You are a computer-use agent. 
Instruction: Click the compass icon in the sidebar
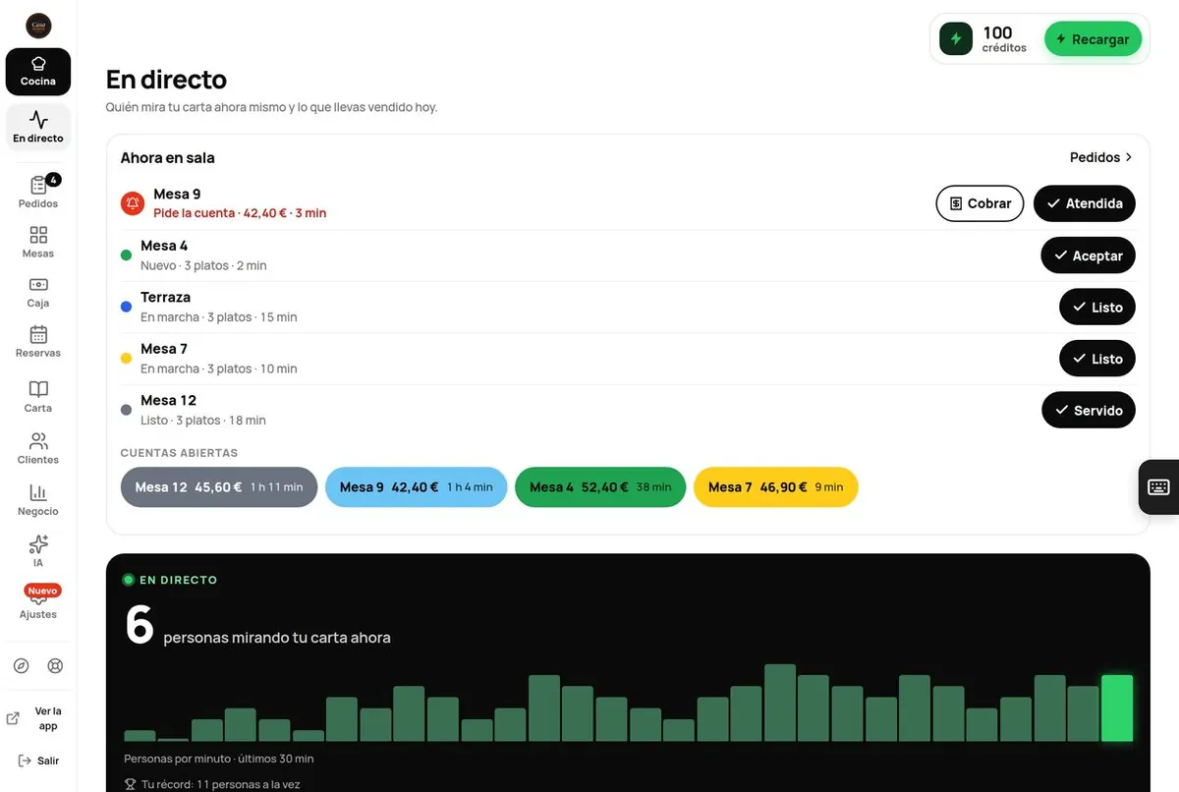(x=22, y=665)
